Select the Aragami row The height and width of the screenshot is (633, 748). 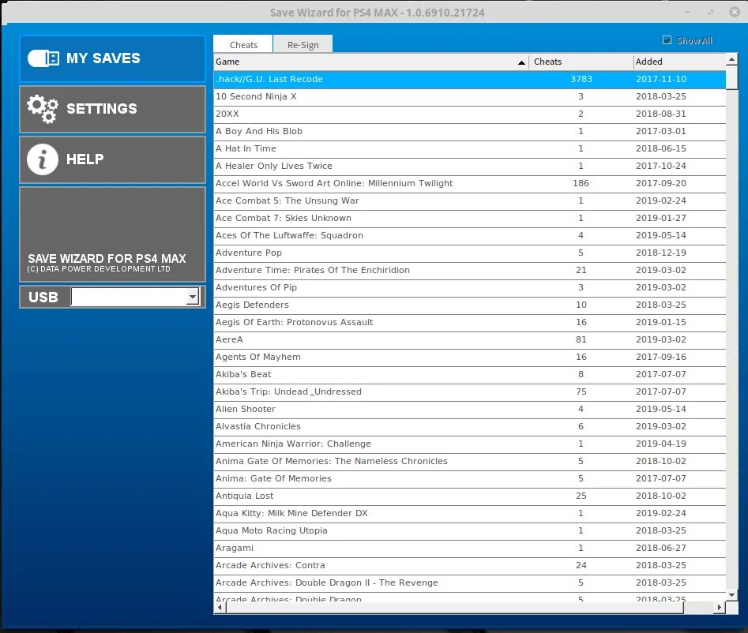470,549
